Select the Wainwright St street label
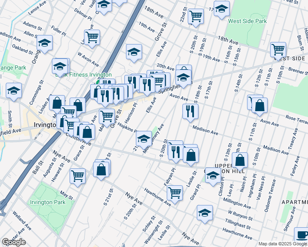 [x=154, y=232]
